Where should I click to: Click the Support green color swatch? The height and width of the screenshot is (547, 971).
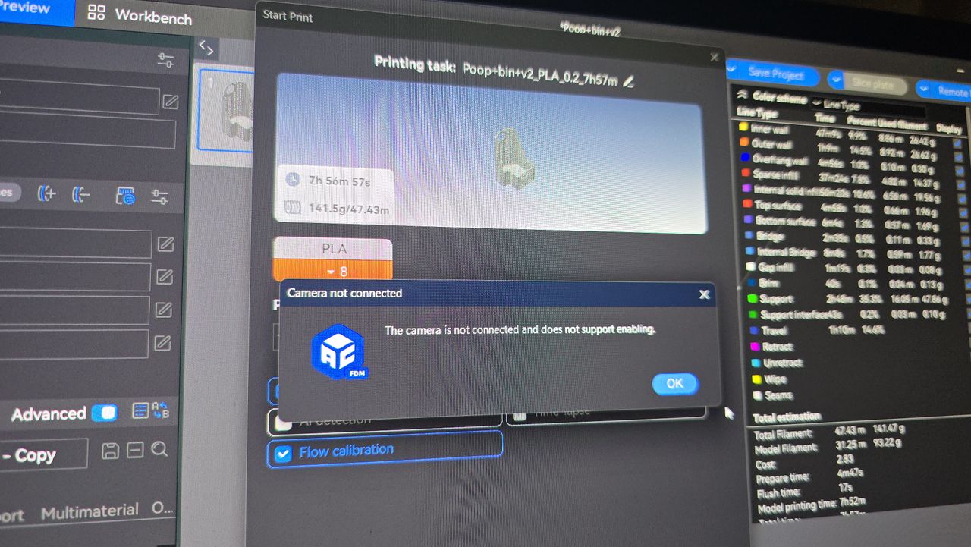point(753,298)
